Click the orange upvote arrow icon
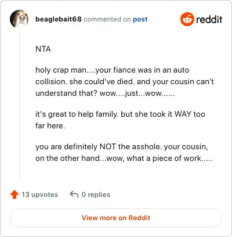232x237 pixels. pyautogui.click(x=14, y=195)
